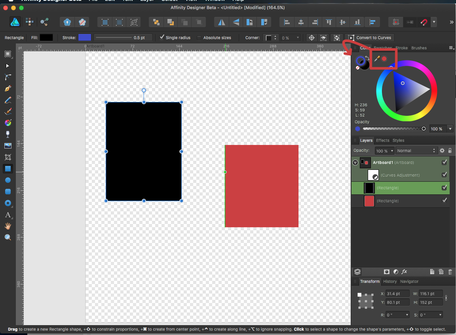
Task: Select the Place Image tool
Action: point(8,146)
